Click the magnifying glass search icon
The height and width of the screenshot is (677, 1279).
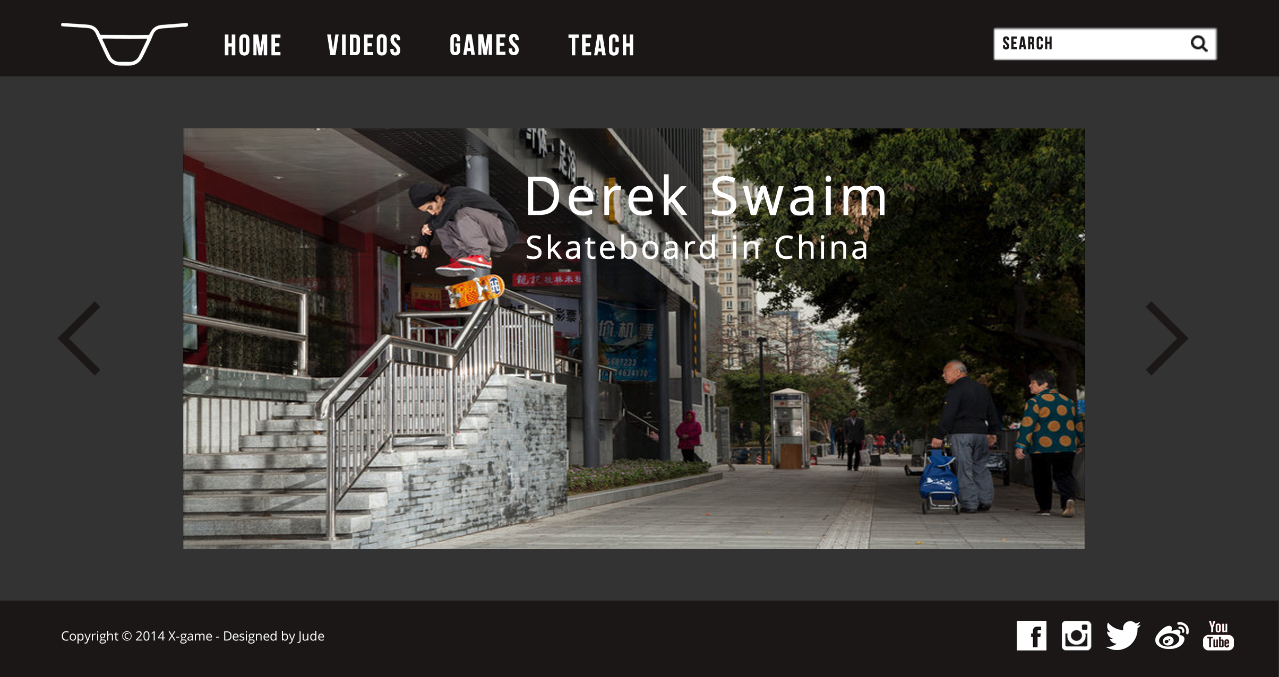[1199, 44]
